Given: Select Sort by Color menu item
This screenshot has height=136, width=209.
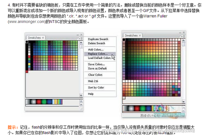Looking at the screenshot, I should [x=96, y=88].
